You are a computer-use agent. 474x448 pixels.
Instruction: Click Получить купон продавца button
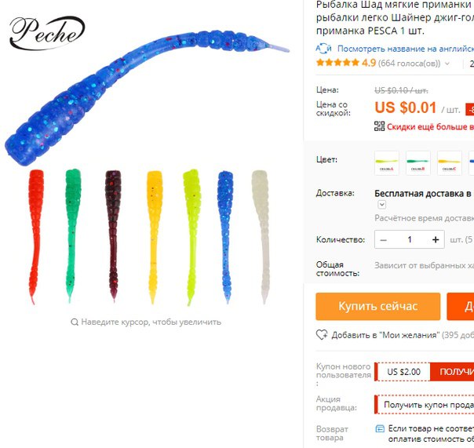(x=424, y=405)
